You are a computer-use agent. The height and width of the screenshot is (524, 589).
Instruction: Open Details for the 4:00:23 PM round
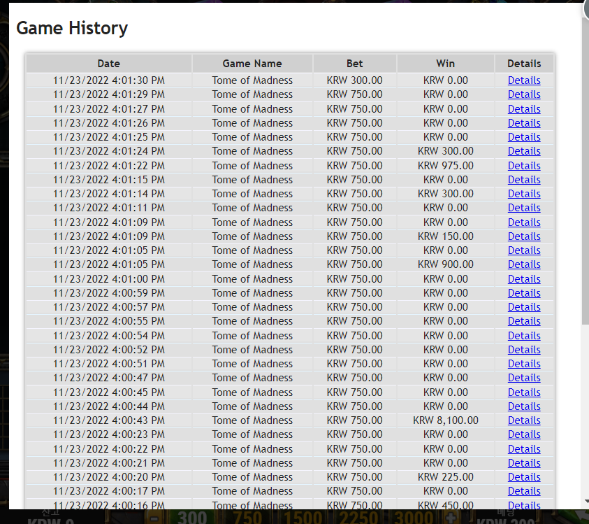(x=523, y=434)
